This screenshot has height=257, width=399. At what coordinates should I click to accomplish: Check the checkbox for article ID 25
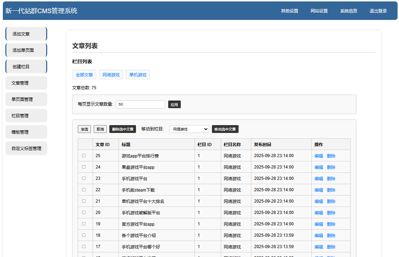coord(84,155)
